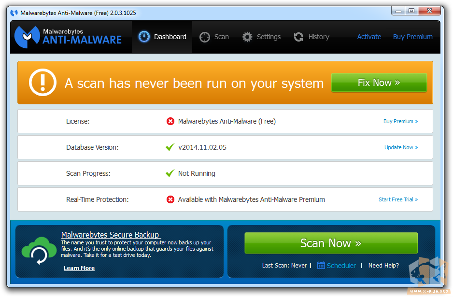Click 'Malwarebytes Anti-Malware (Free)' license value

tap(227, 121)
